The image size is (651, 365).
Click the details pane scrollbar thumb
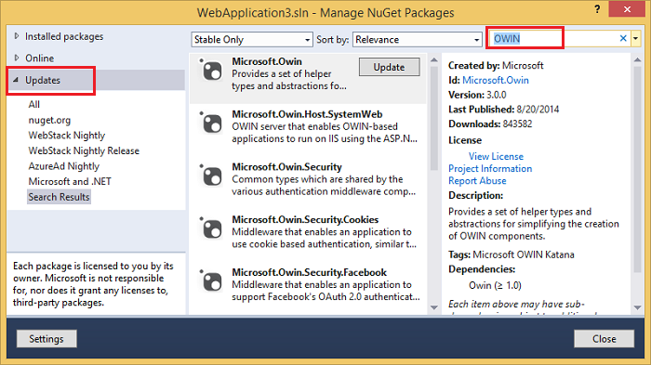637,169
